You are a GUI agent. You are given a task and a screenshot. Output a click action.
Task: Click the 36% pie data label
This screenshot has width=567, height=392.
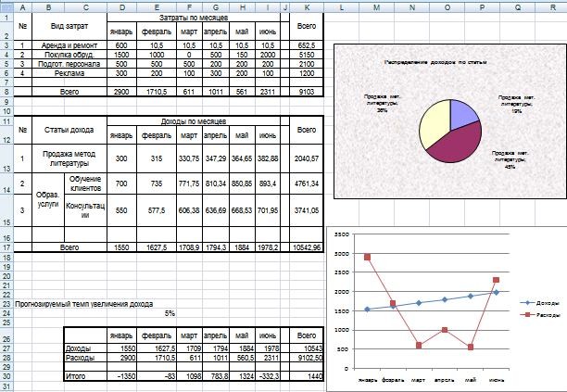coord(382,104)
